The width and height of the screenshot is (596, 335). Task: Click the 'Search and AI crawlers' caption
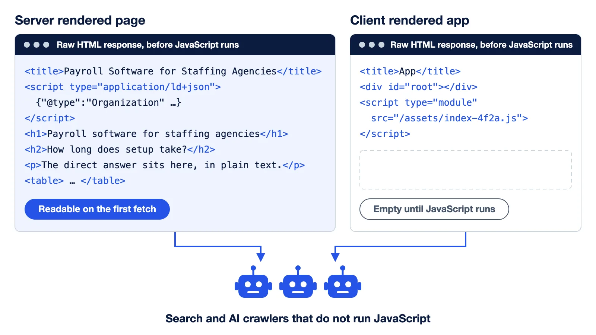298,319
